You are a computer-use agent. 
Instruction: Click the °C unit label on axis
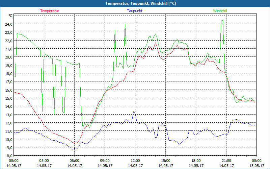pyautogui.click(x=10, y=16)
